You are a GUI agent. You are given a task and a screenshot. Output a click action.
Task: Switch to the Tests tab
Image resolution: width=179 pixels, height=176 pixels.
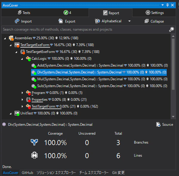[x=24, y=12]
